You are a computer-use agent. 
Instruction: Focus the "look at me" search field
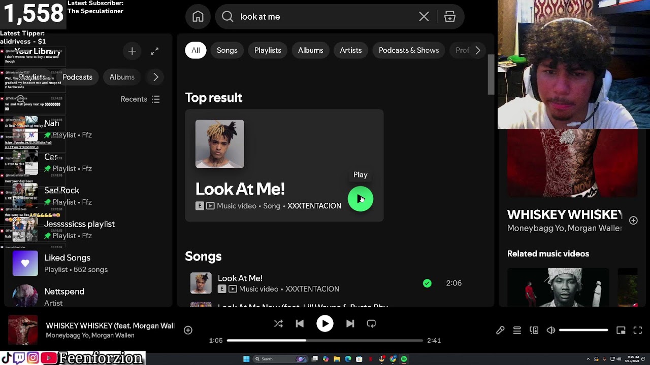point(325,17)
